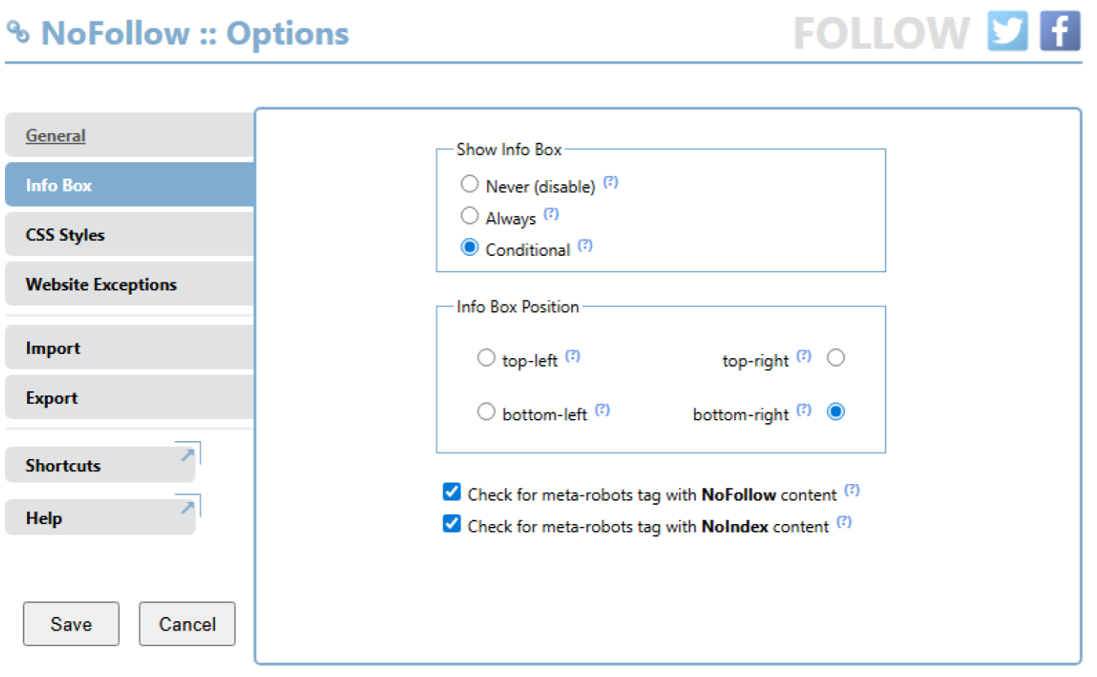This screenshot has height=677, width=1097.
Task: Open the CSS Styles tab
Action: (x=130, y=234)
